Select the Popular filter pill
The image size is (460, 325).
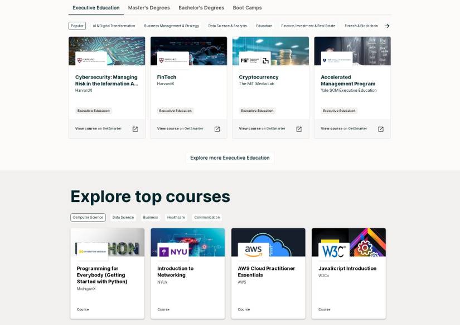coord(77,25)
